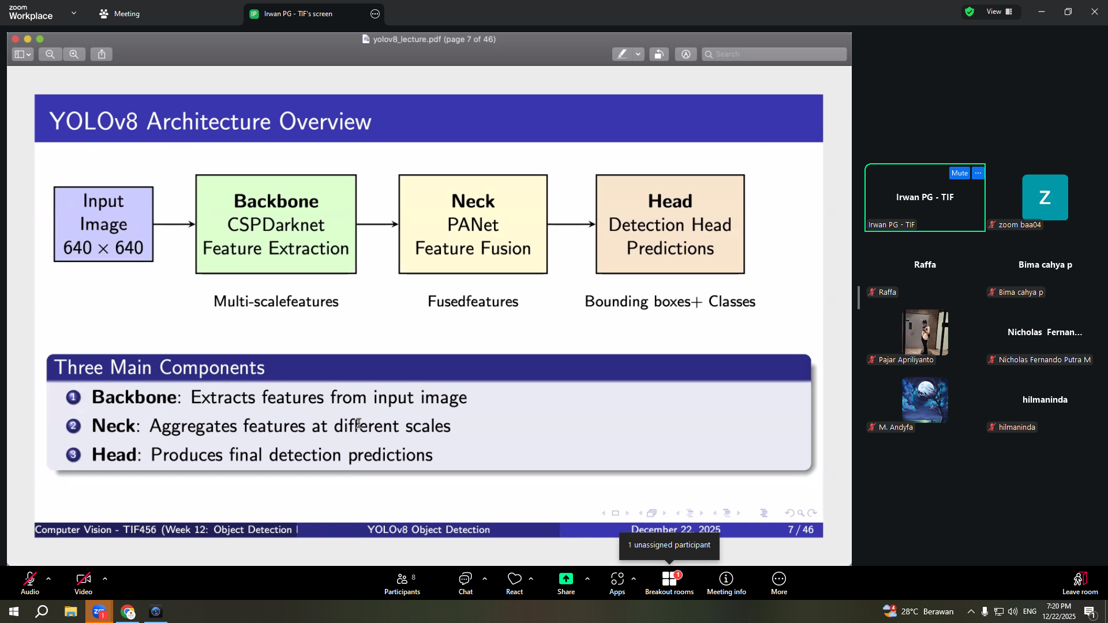Click the slide forward-arrow navigation icon
The height and width of the screenshot is (623, 1108).
(x=812, y=513)
